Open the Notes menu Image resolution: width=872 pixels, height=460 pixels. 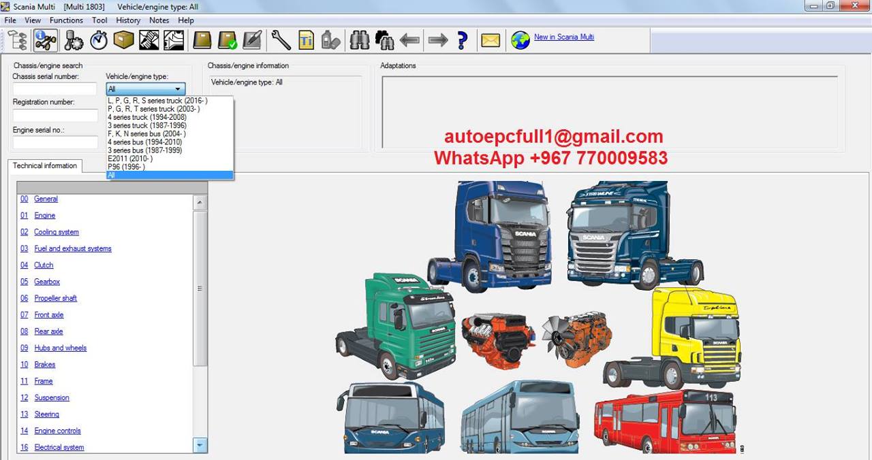[x=159, y=20]
